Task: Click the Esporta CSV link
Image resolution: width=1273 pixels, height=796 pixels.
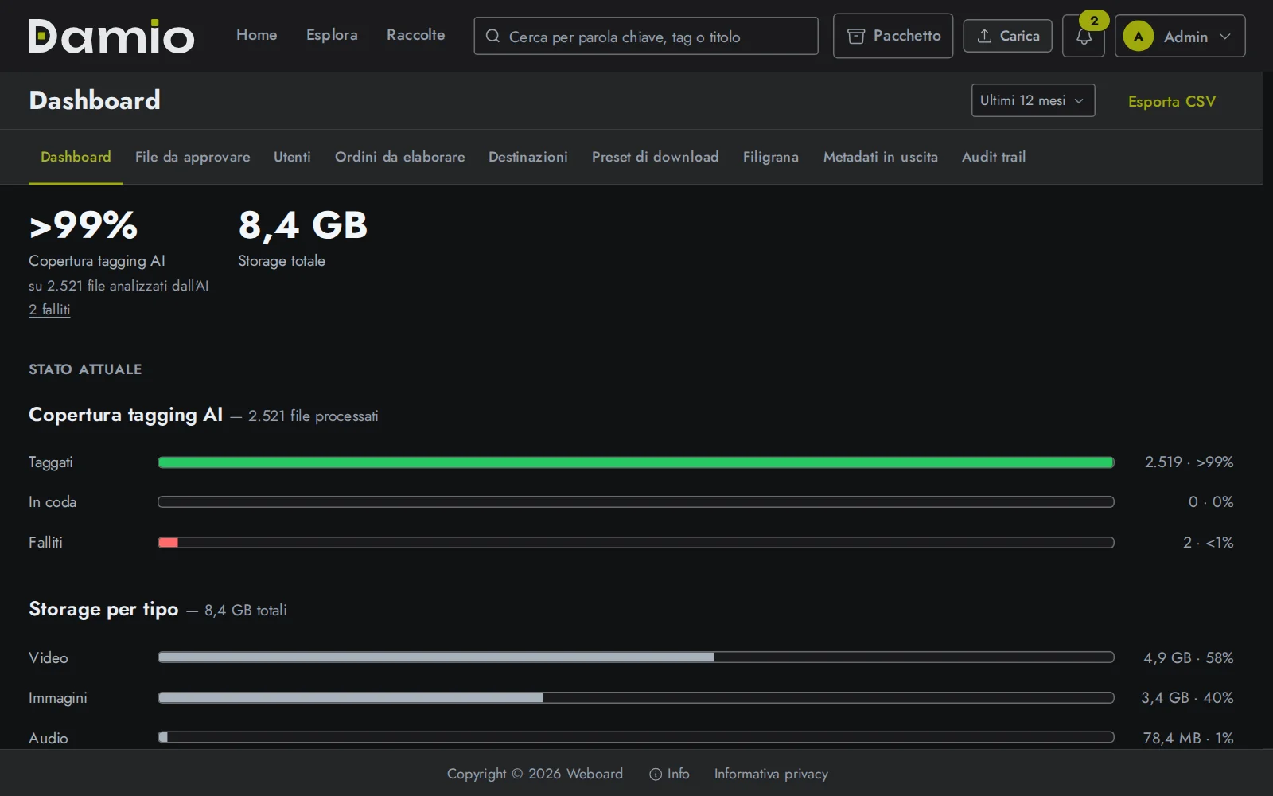Action: [1172, 101]
